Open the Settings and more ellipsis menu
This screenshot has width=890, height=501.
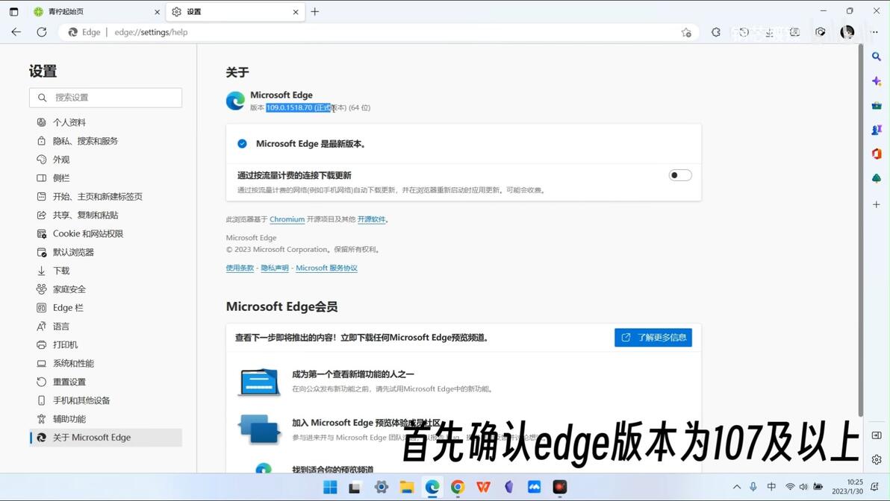click(874, 32)
